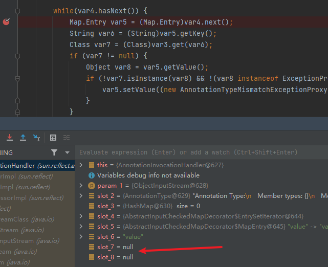Click the Evaluate expression input field
The image size is (328, 267).
click(x=202, y=152)
